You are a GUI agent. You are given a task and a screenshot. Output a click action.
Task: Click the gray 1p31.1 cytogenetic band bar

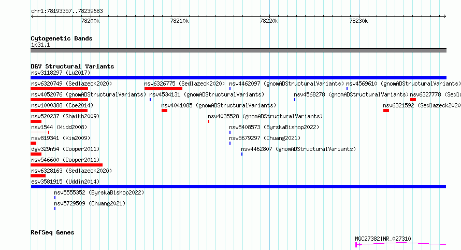(238, 50)
